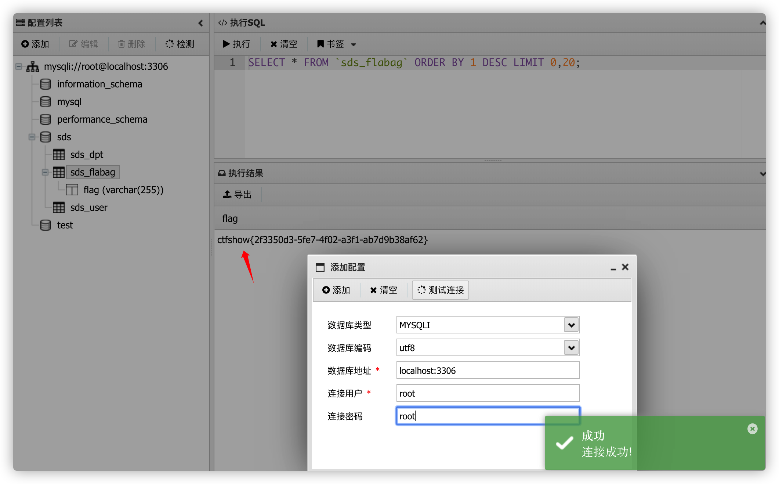The width and height of the screenshot is (779, 484).
Task: Select the sds_flabag table label
Action: (x=93, y=172)
